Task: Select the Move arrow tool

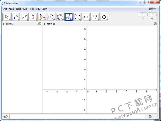Action: coord(6,17)
